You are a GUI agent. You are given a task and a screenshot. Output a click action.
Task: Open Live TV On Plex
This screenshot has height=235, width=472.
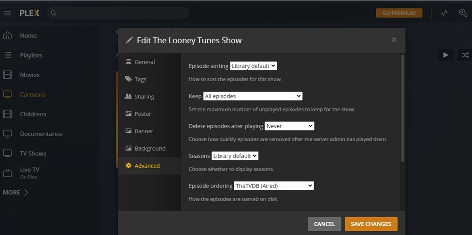30,173
